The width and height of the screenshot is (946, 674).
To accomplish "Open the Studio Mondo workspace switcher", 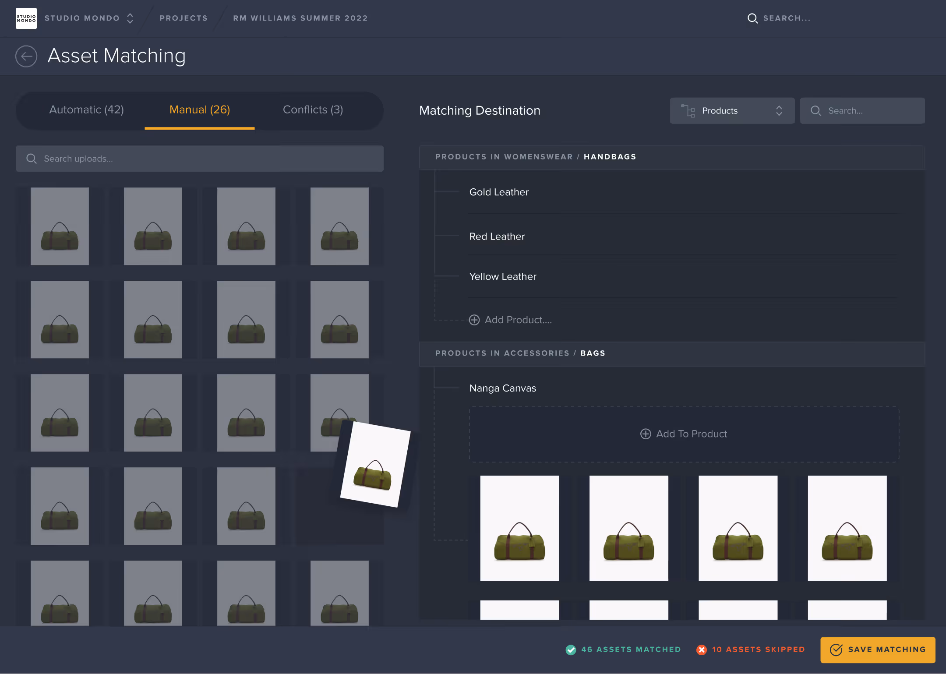I will pyautogui.click(x=130, y=18).
